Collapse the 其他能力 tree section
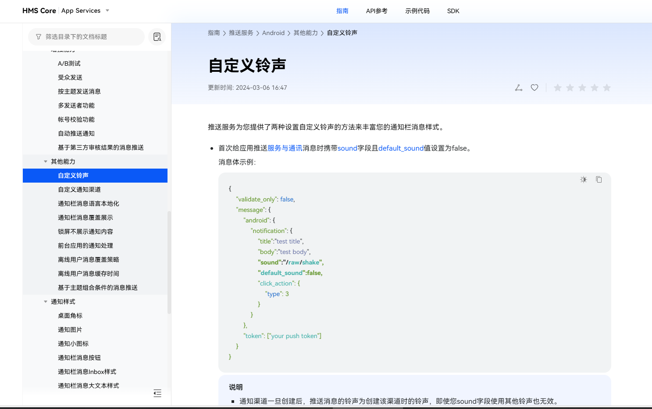 point(46,162)
